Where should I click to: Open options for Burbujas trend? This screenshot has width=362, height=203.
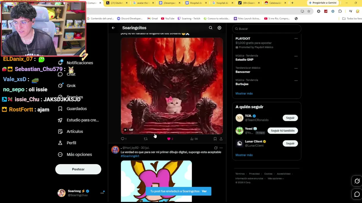click(296, 81)
